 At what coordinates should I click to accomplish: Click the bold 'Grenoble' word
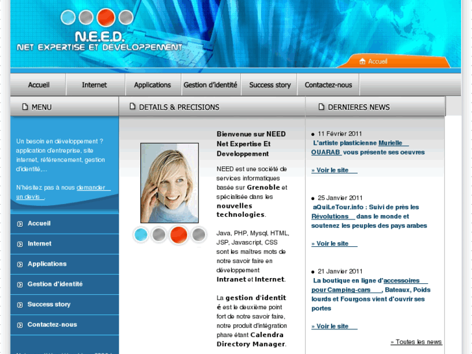point(264,188)
